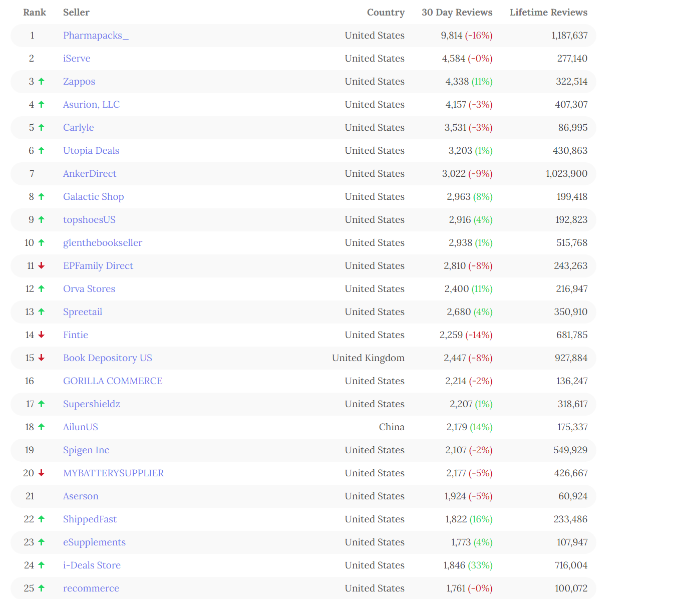680x599 pixels.
Task: Click the 9,814 (-16%) reviews cell
Action: 467,36
